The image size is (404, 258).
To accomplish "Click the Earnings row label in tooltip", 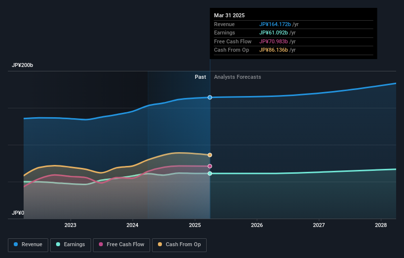I will click(224, 32).
